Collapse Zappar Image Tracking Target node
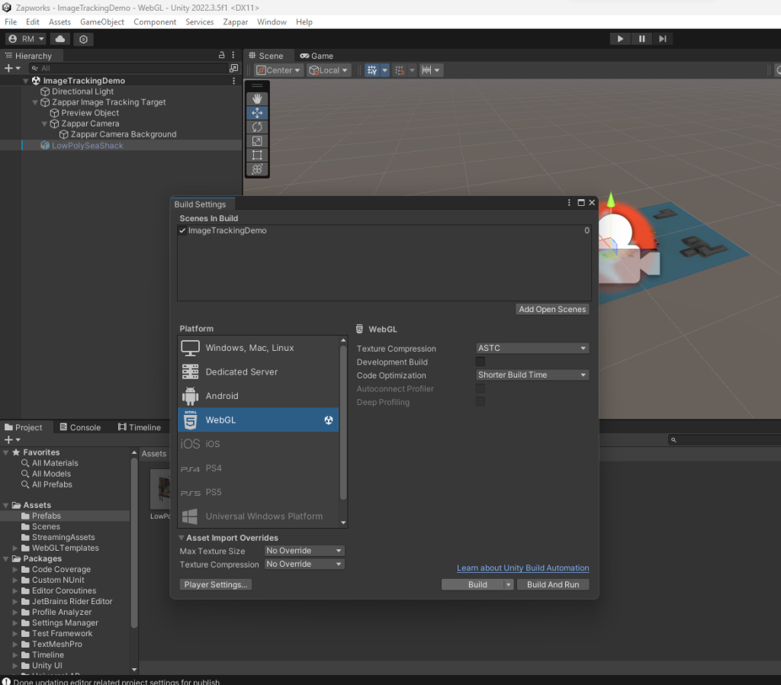 35,102
